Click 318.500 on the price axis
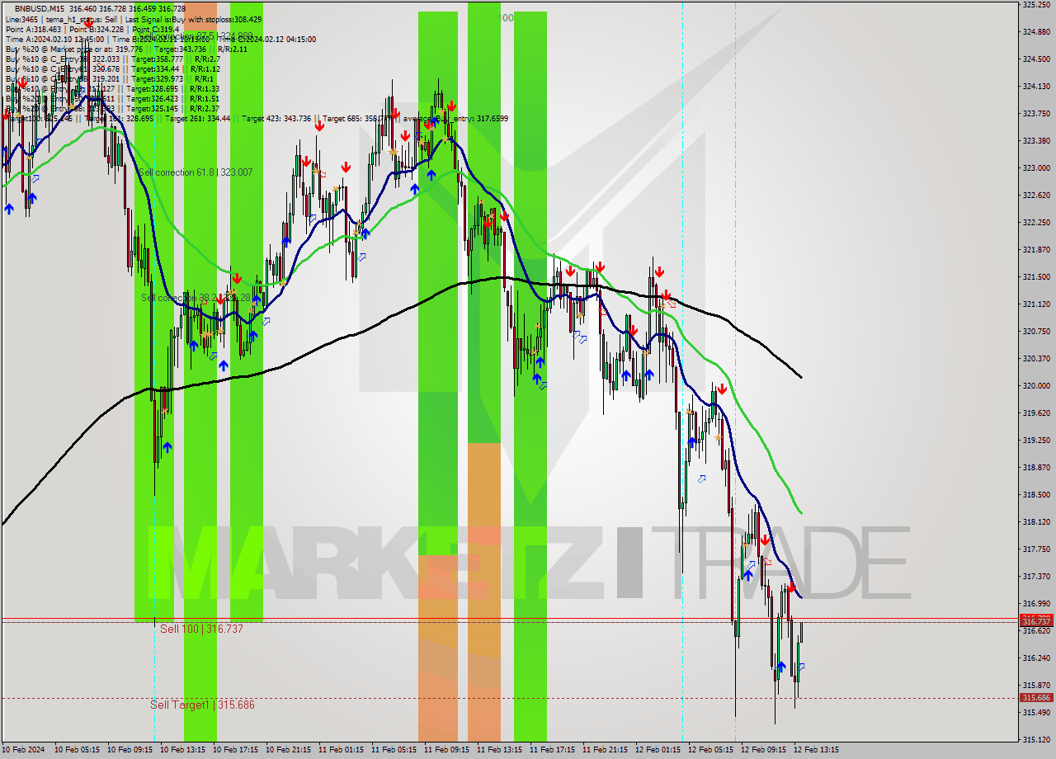The height and width of the screenshot is (759, 1056). point(1036,495)
